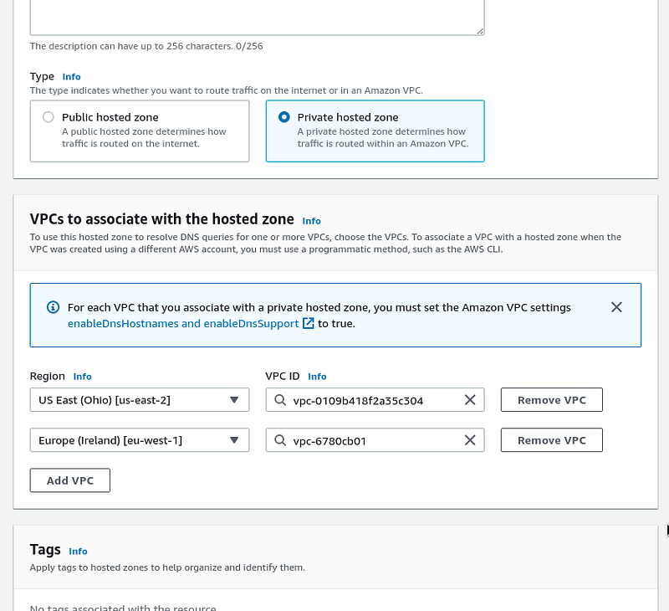Clear the vpc-0109b418f2a35c304 VPC ID field
This screenshot has width=669, height=611.
tap(470, 400)
